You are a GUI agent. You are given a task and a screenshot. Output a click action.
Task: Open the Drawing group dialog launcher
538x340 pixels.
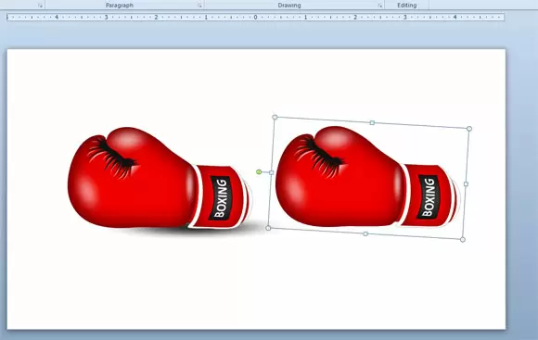pos(379,6)
